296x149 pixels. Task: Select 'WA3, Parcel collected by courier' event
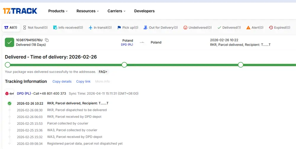pos(72,130)
